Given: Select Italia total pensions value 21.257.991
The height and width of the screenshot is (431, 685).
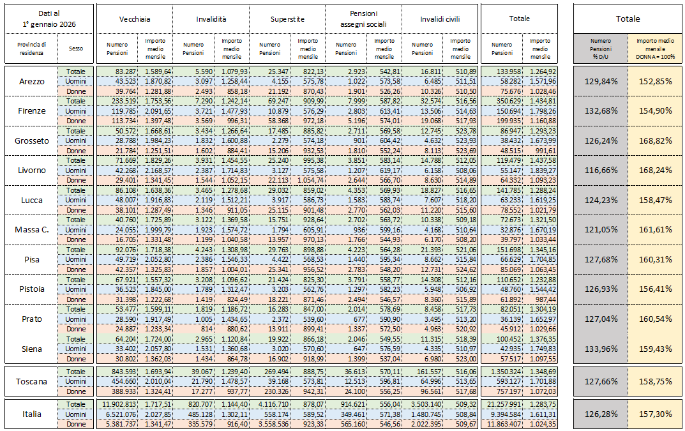Looking at the screenshot, I should (x=500, y=404).
